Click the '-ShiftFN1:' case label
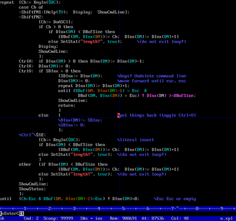This screenshot has width=236, height=221. [x=31, y=12]
